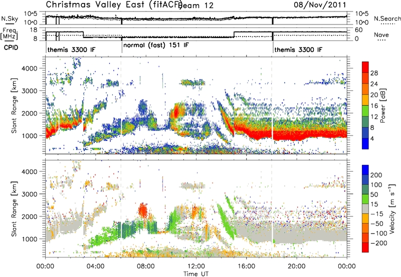401x277 pixels.
Task: Click the red velocity blob near 08:00
Action: 143,210
